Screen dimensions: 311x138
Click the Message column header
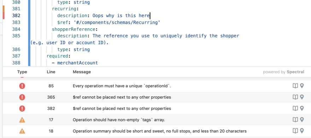coord(82,72)
